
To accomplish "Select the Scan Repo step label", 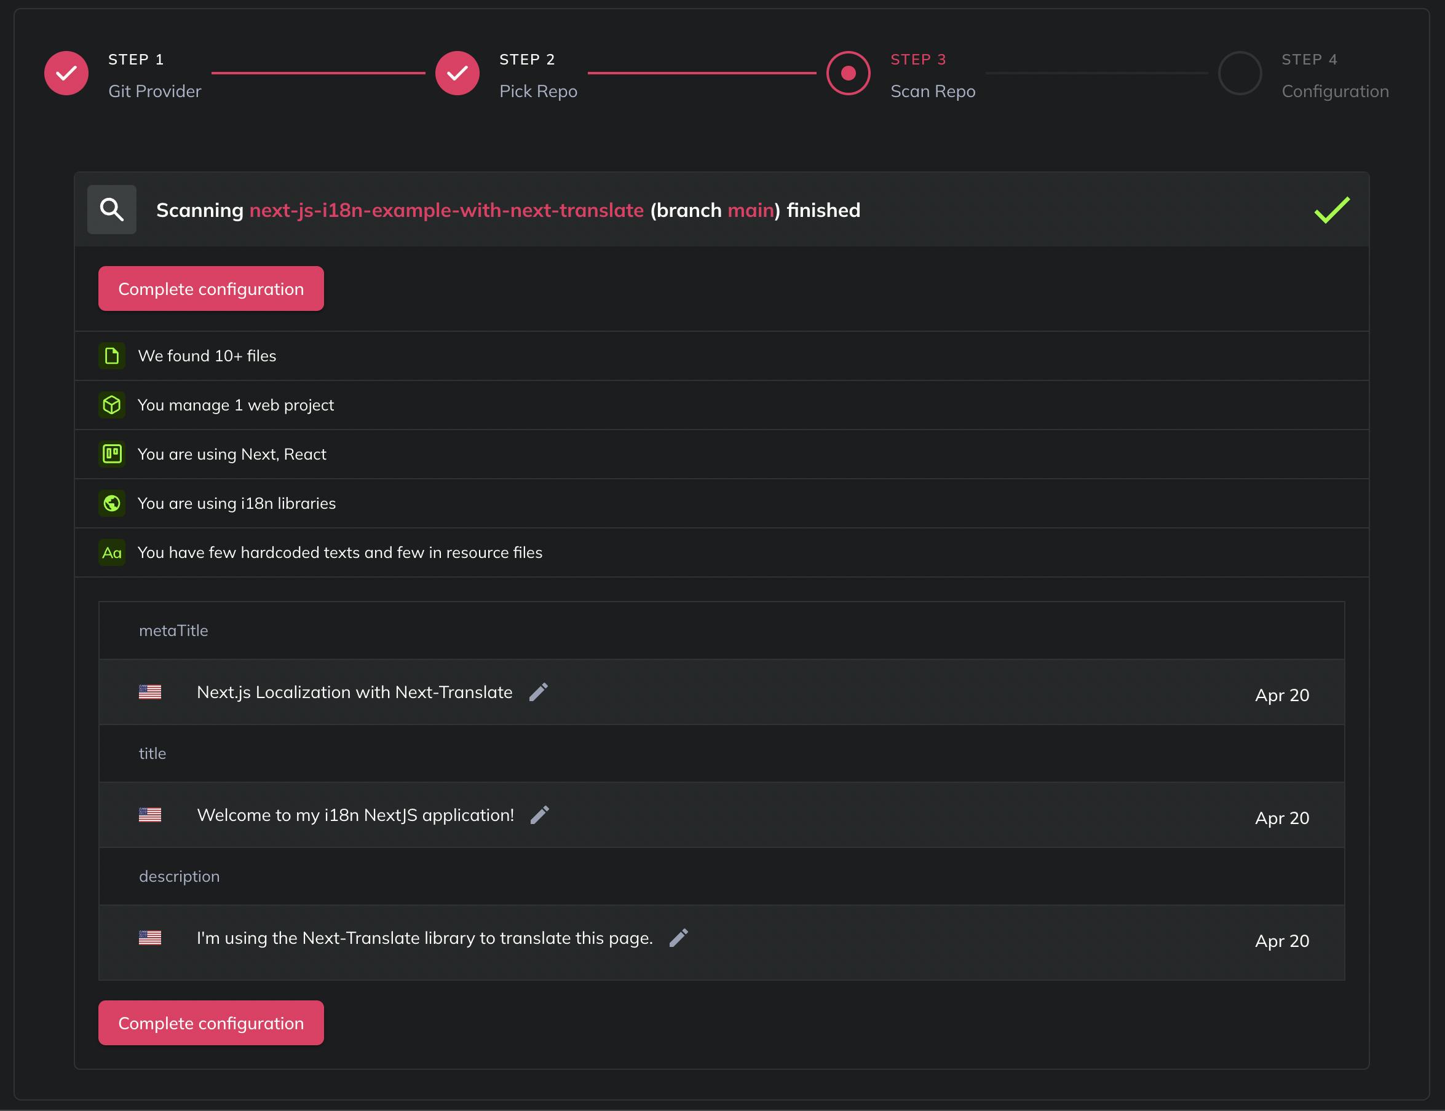I will [933, 92].
